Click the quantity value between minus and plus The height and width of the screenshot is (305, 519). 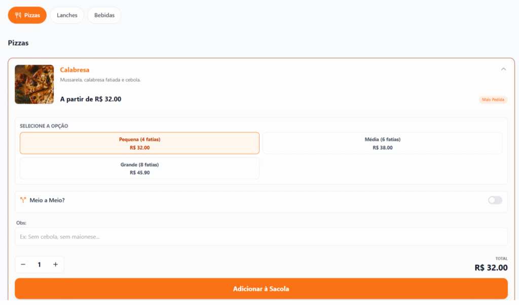pos(39,264)
